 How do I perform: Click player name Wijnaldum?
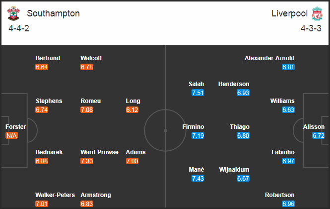click(x=234, y=170)
